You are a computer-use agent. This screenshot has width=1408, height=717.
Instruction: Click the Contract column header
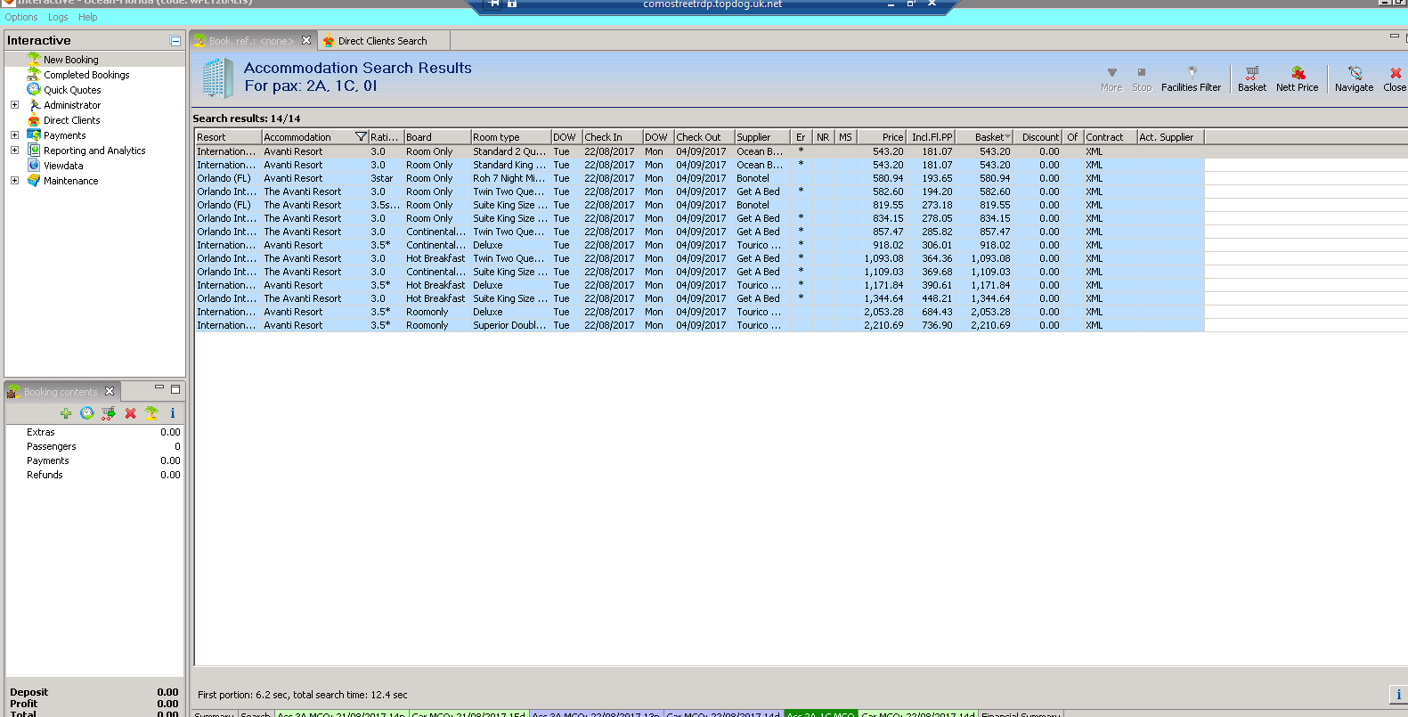coord(1110,137)
